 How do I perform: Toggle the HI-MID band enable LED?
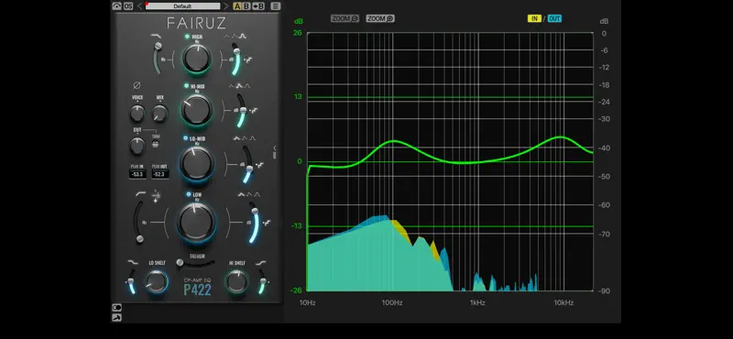coord(187,86)
